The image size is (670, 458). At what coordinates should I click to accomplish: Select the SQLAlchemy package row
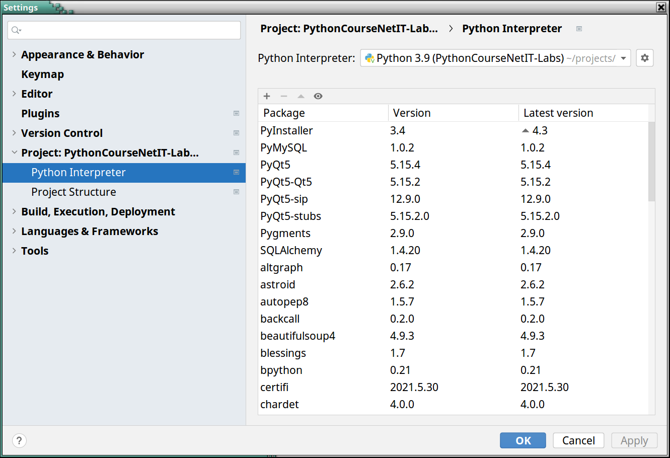click(x=454, y=250)
